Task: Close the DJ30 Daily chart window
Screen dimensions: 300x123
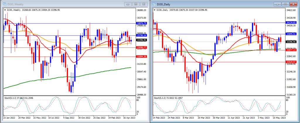Action: coord(293,4)
